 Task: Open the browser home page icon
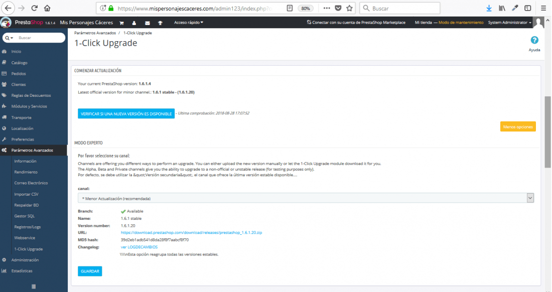coord(47,8)
